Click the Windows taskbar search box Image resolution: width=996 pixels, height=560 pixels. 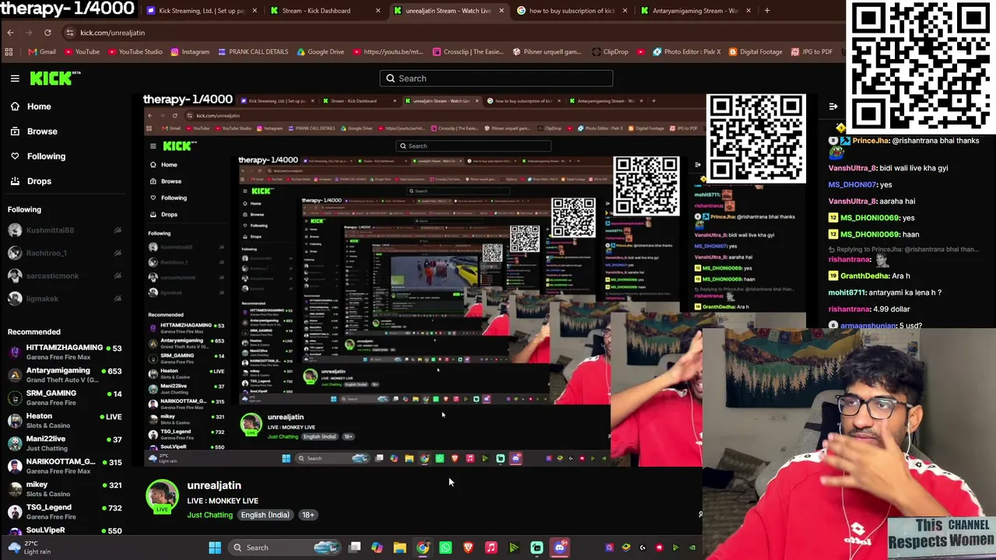284,548
